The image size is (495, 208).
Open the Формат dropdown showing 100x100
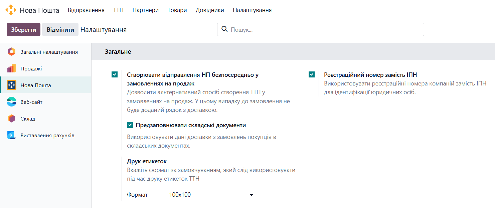211,195
